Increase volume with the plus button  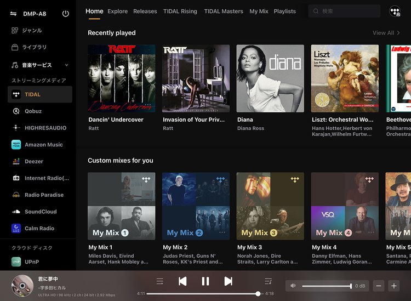pos(393,286)
